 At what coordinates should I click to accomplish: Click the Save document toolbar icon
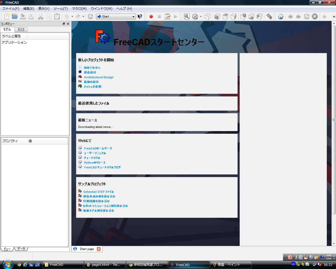[x=23, y=17]
